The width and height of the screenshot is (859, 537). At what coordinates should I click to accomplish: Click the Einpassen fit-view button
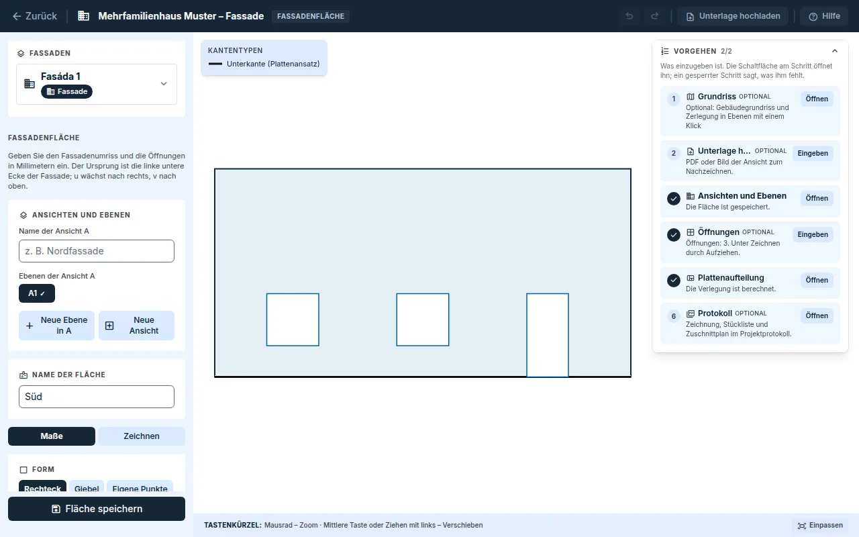(820, 526)
